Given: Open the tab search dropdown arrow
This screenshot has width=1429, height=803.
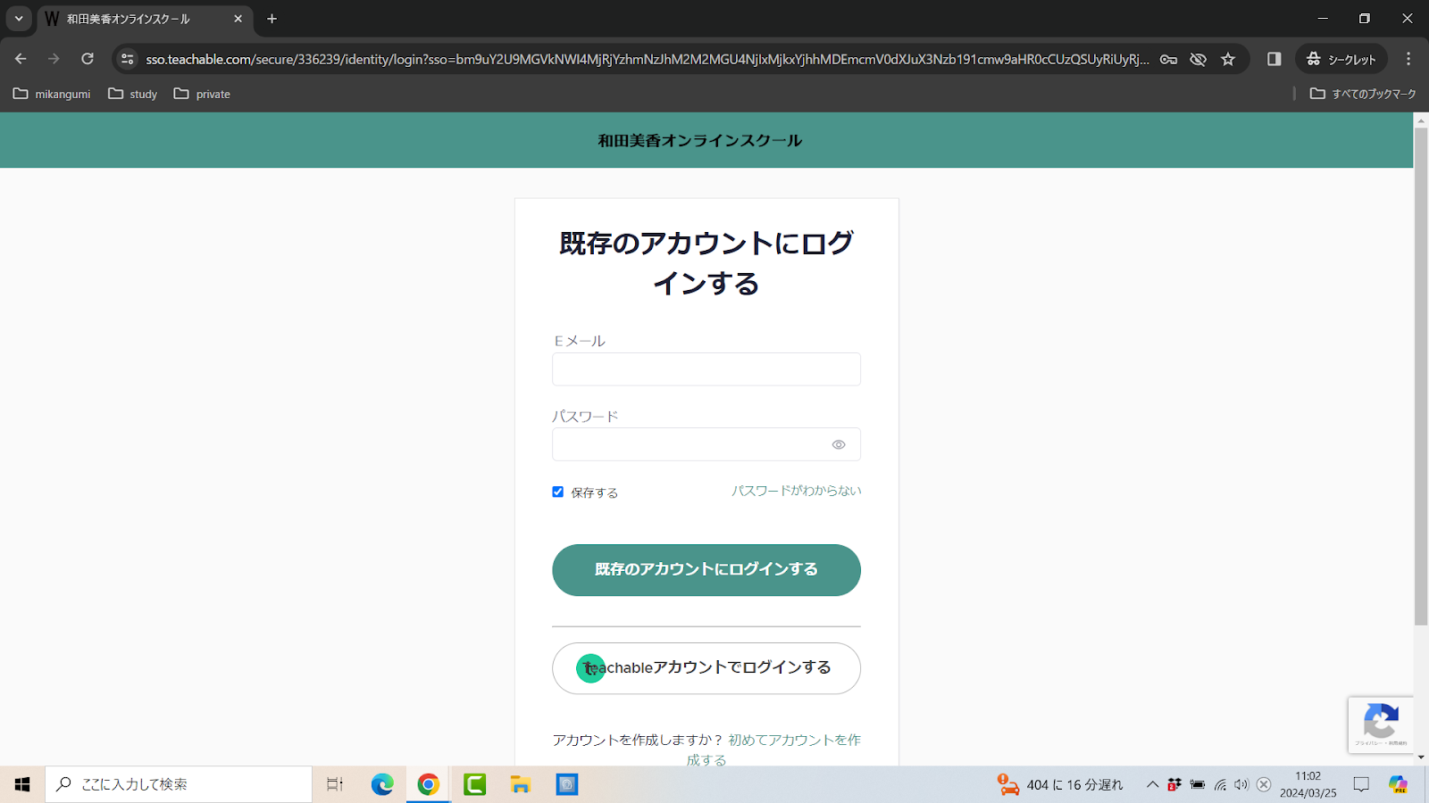Looking at the screenshot, I should tap(19, 18).
